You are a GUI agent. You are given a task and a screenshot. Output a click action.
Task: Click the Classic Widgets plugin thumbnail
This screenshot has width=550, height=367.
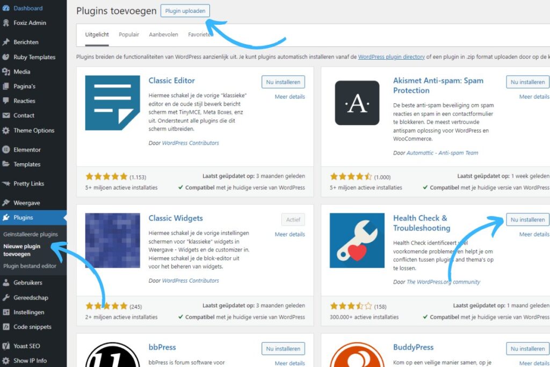click(x=113, y=240)
